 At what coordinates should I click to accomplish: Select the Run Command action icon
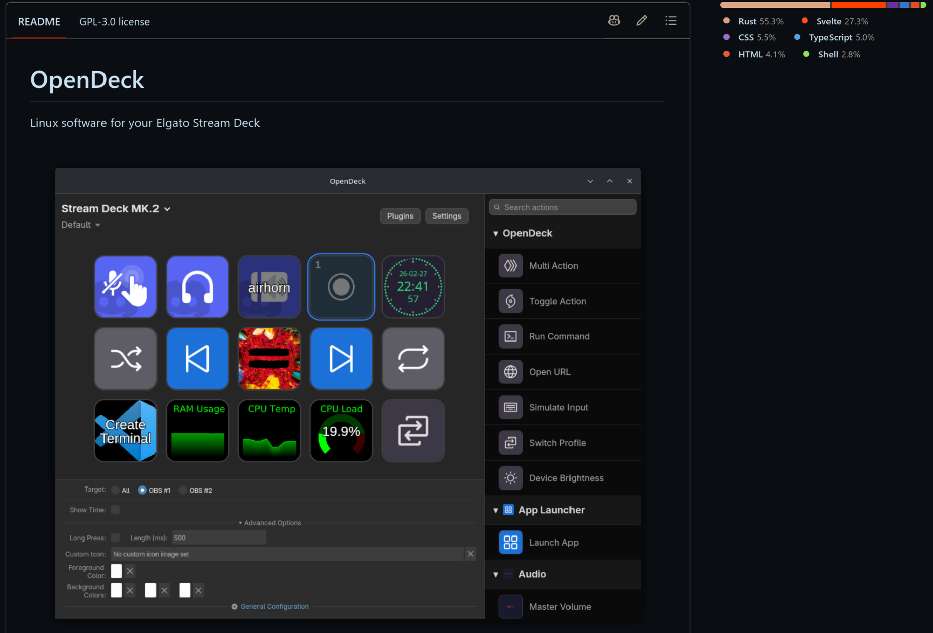(510, 336)
